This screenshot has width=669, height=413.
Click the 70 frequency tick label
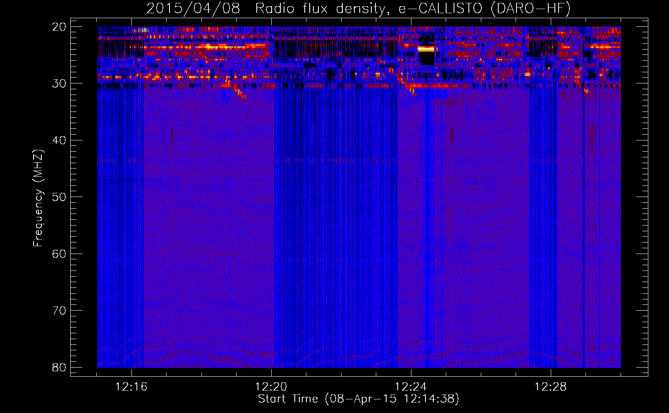pos(59,311)
